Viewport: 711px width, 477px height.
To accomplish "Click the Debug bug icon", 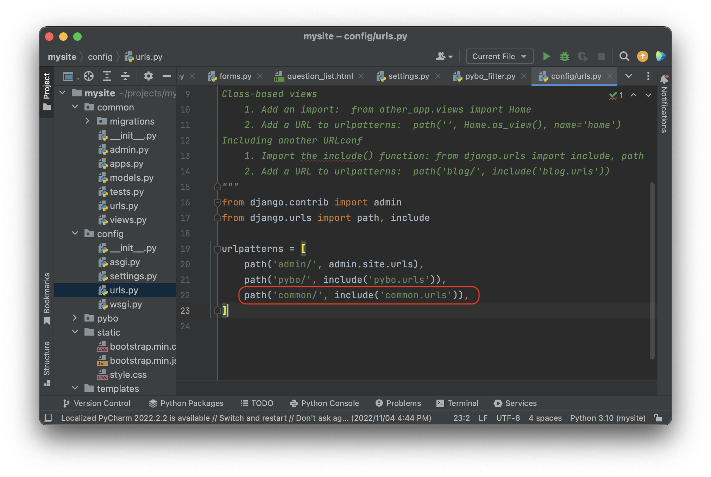I will [565, 56].
